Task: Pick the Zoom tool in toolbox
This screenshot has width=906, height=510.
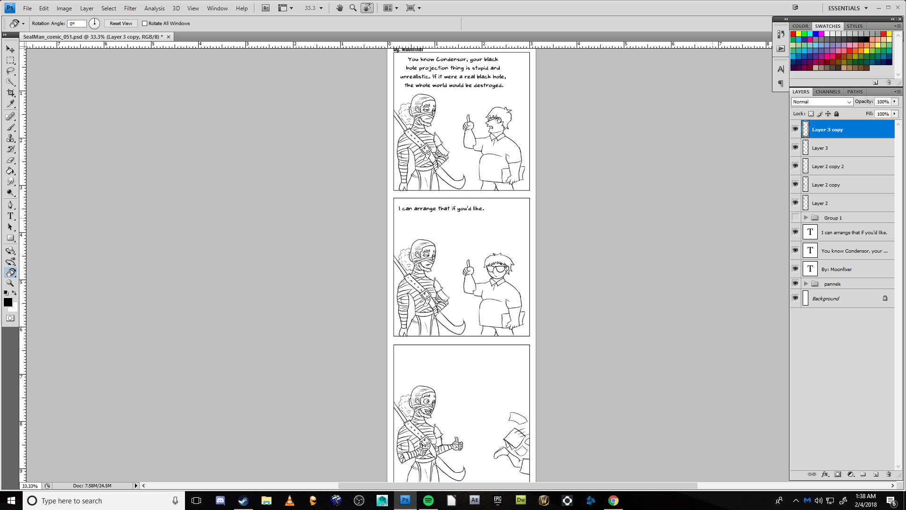Action: point(10,283)
